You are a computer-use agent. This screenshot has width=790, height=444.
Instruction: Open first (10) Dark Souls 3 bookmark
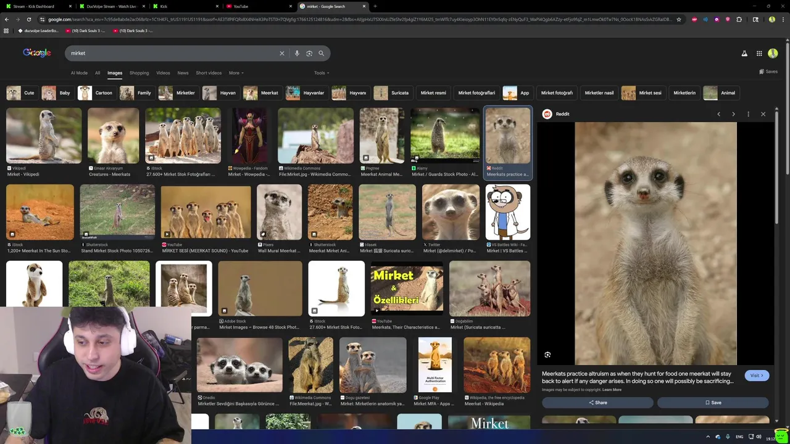[x=85, y=30]
